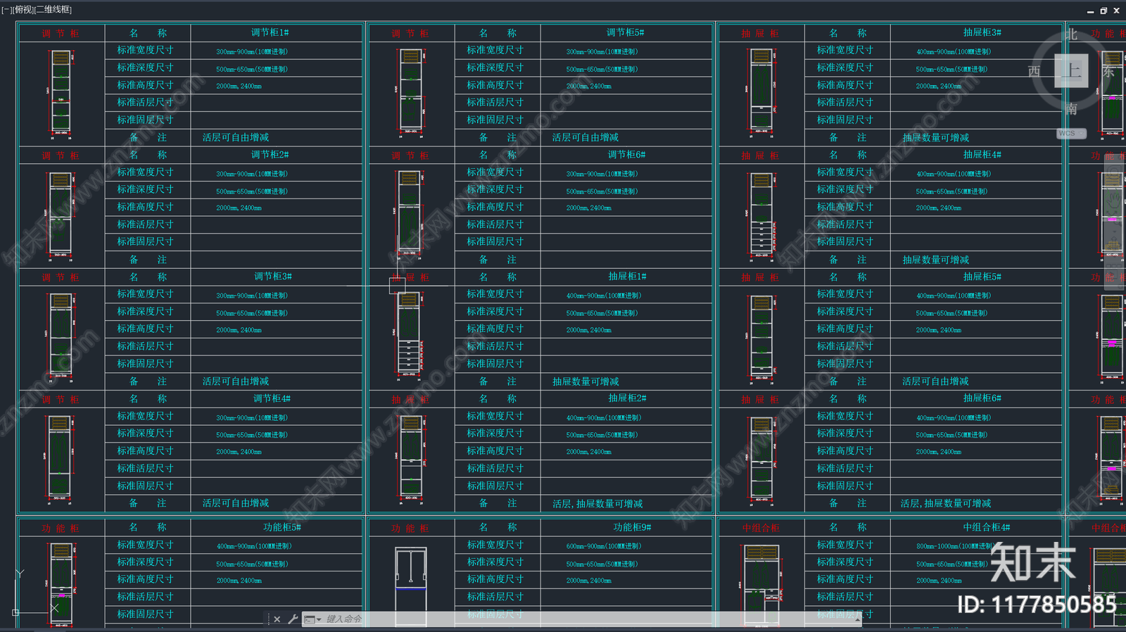Open the 二维线框 visual style menu

(53, 10)
